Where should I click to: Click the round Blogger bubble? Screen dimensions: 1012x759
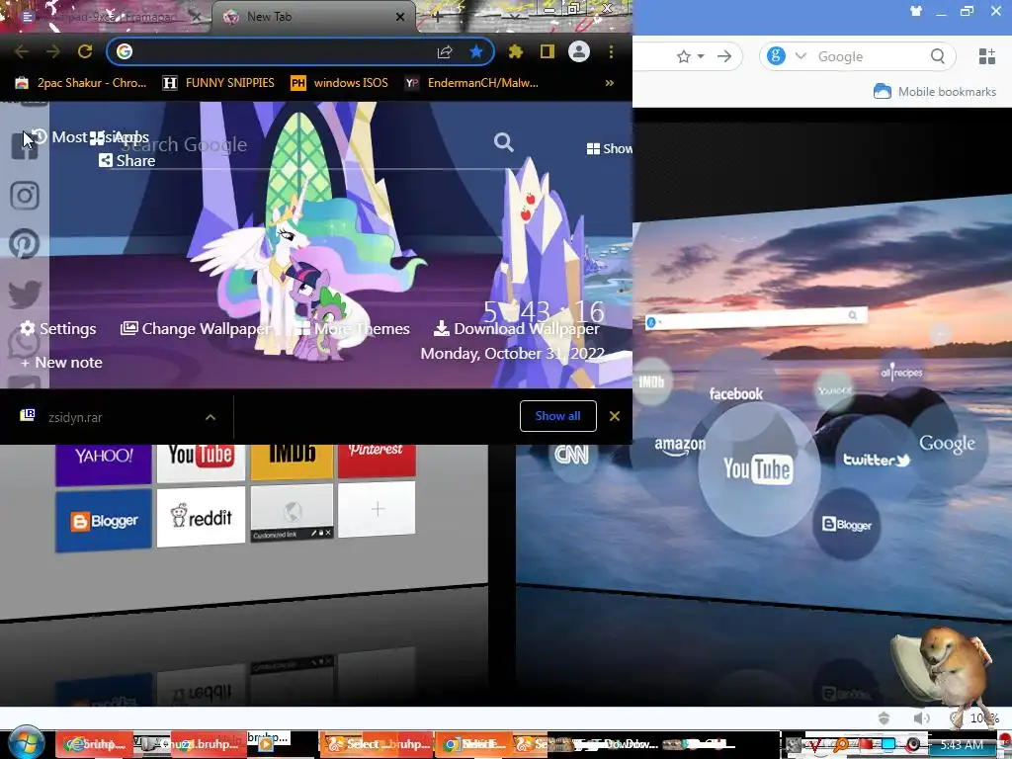pos(847,524)
